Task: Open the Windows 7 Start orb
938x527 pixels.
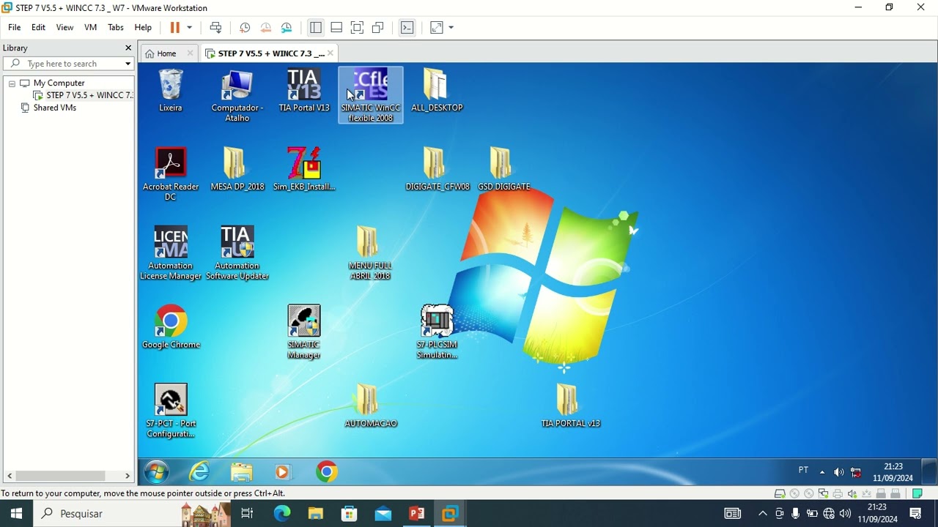Action: pos(156,472)
